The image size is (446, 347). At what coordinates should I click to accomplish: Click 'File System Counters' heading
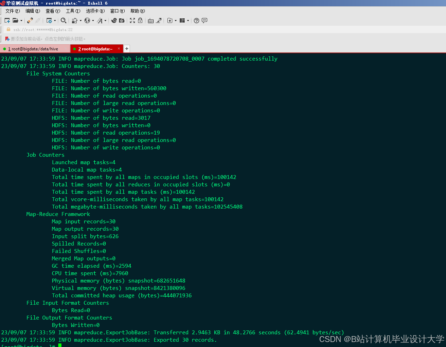point(58,74)
